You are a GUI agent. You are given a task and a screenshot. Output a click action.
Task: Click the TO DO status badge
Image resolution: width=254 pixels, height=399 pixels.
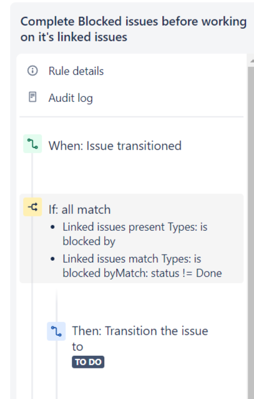tap(88, 362)
